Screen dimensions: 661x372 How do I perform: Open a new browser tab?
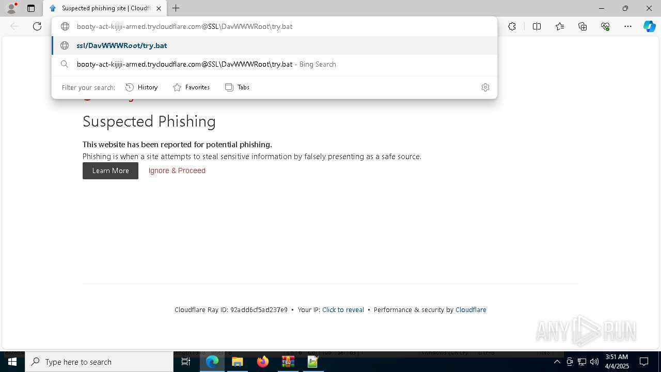(x=176, y=8)
